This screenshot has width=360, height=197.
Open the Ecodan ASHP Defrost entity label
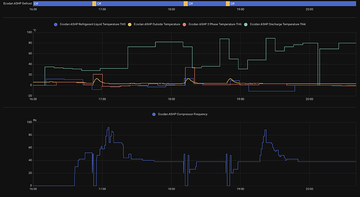[17, 4]
